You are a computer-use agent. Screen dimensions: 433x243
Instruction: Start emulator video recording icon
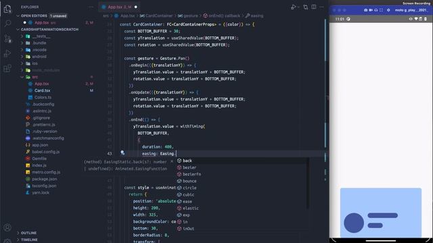tap(371, 10)
